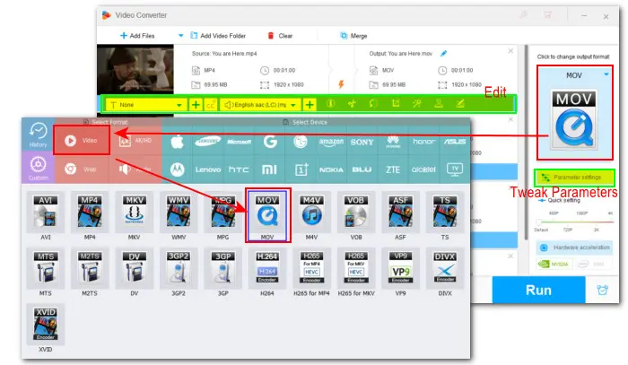Select the H264 encoder format
Image resolution: width=628 pixels, height=365 pixels.
point(267,268)
